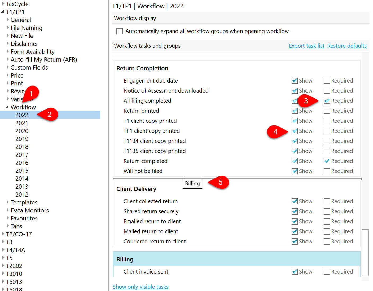Select the 2021 workflow year
This screenshot has height=291, width=373.
(x=22, y=123)
